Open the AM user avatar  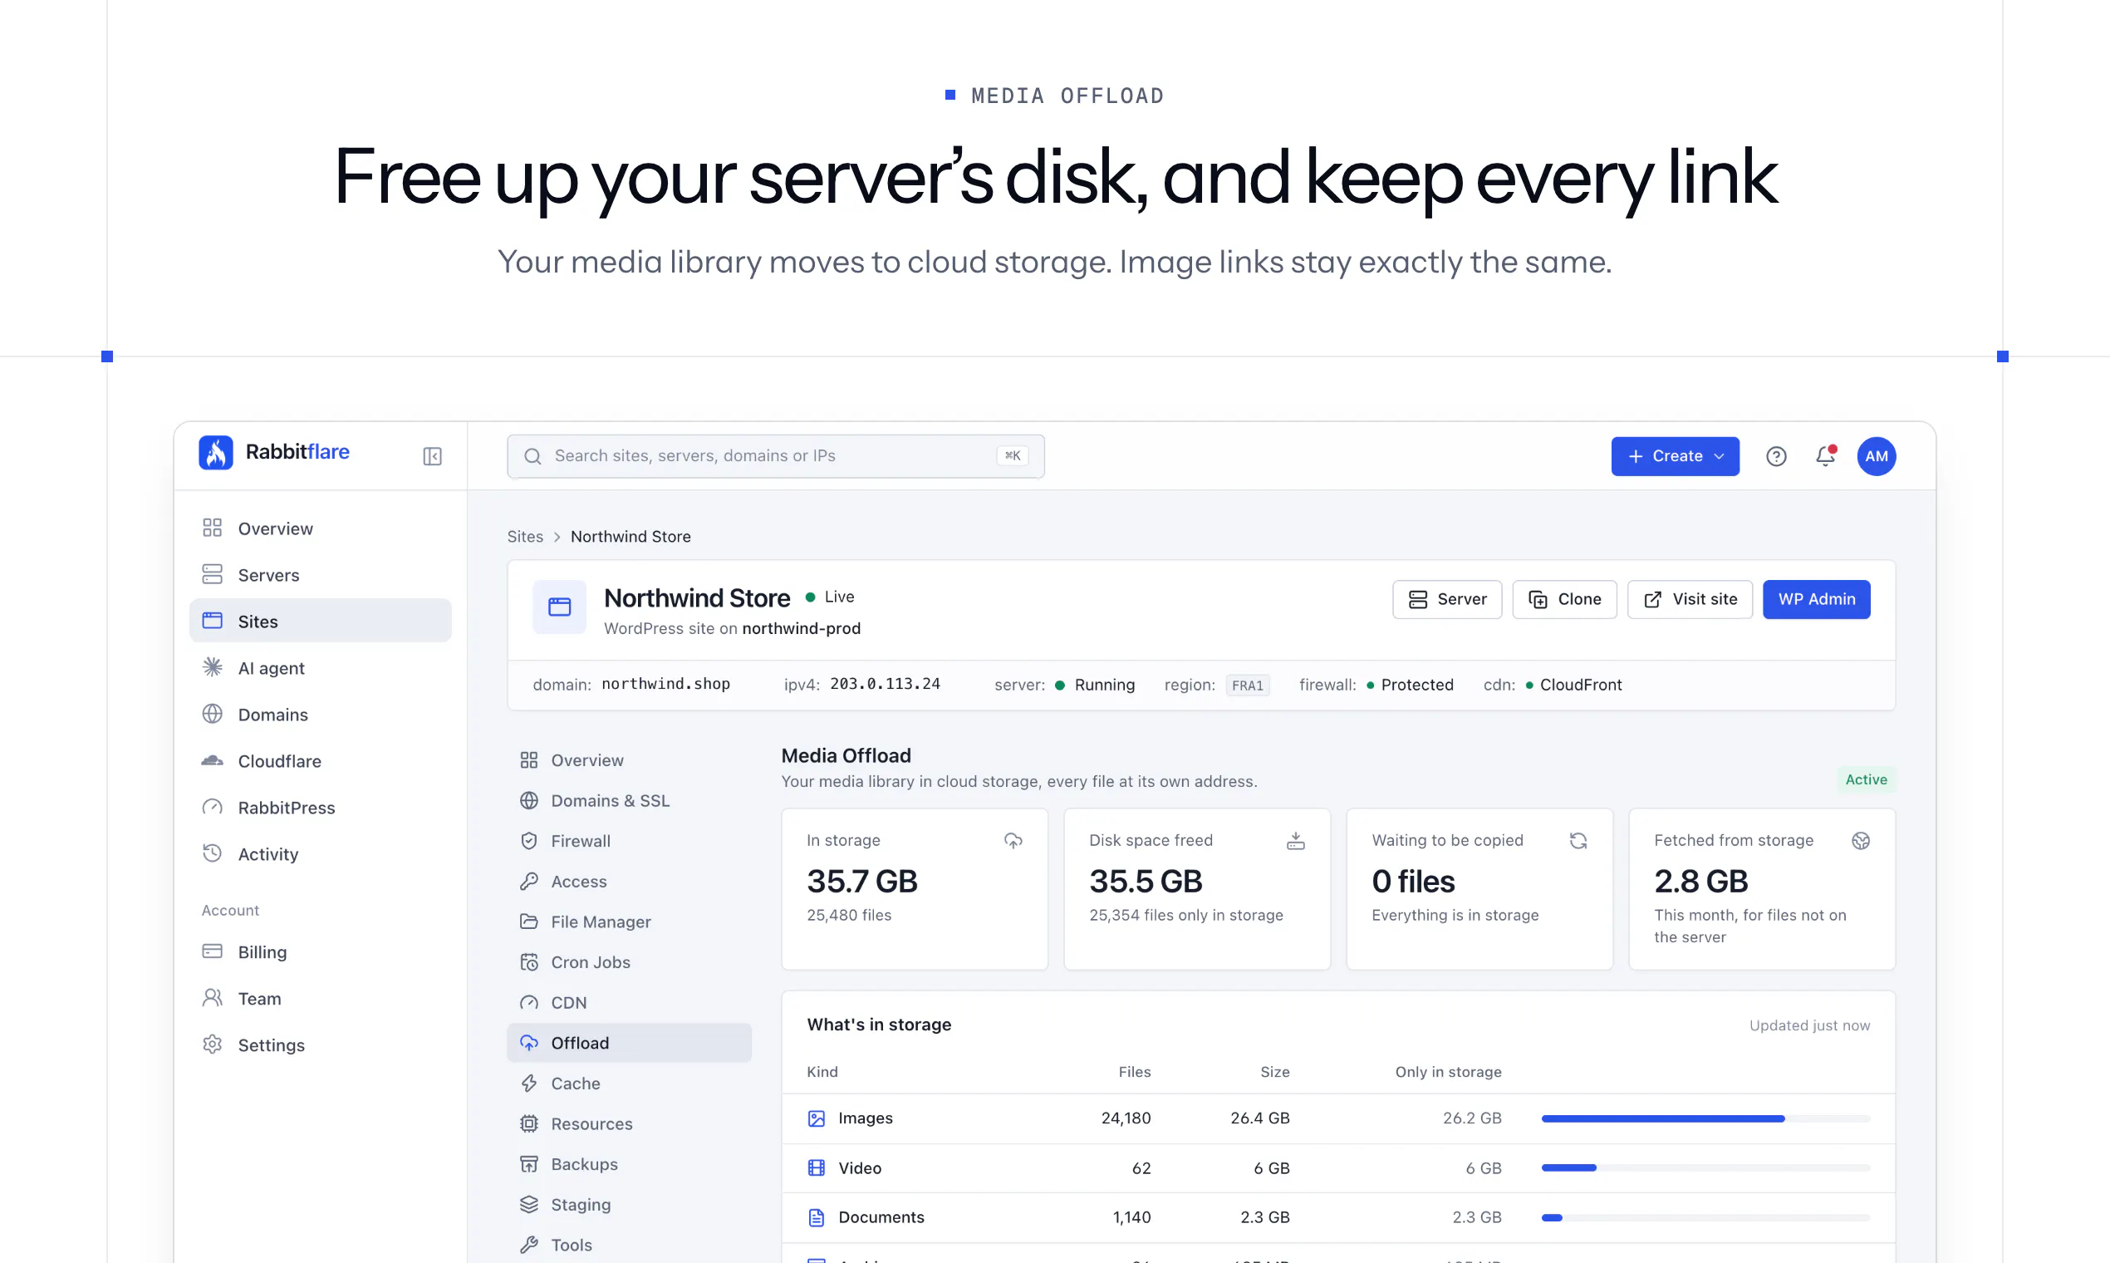[x=1876, y=456]
